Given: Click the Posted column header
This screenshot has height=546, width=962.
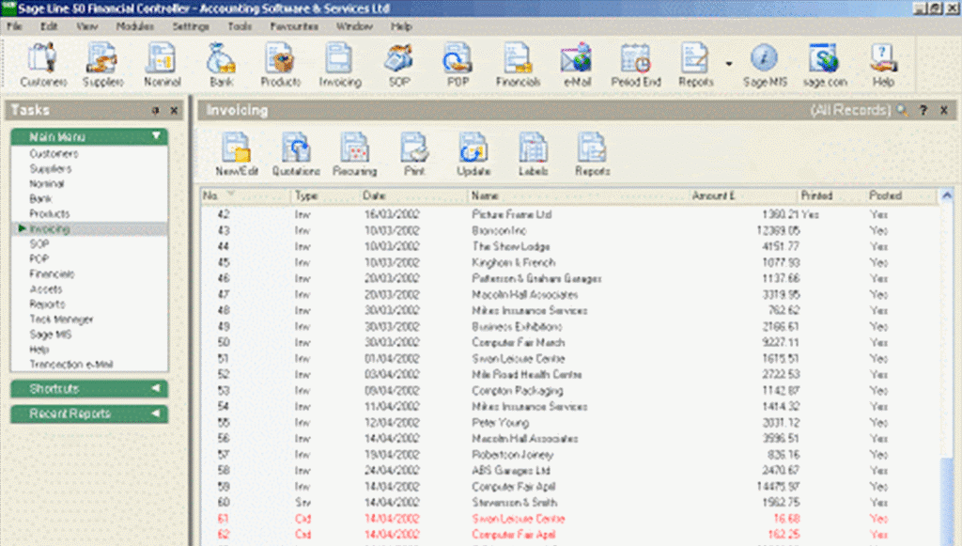Looking at the screenshot, I should point(901,195).
